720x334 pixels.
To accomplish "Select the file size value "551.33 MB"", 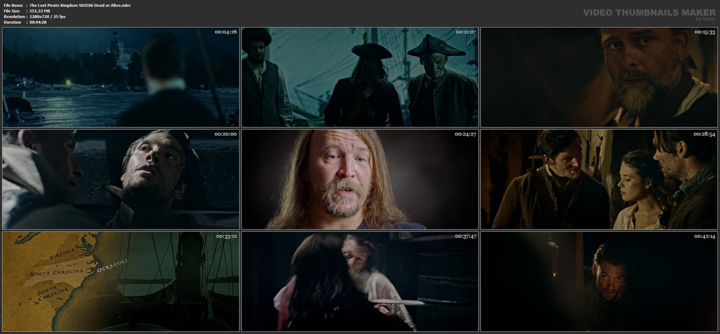I will 40,11.
